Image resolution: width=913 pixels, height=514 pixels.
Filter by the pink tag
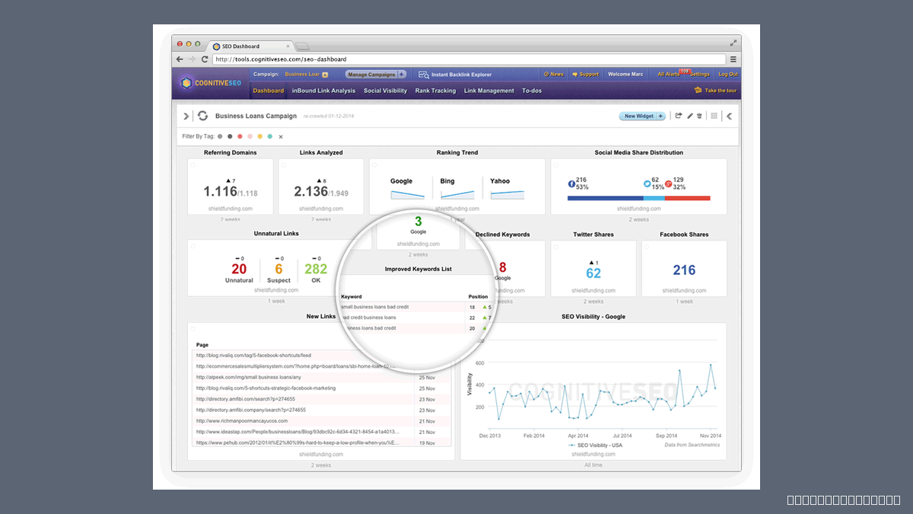click(x=250, y=136)
